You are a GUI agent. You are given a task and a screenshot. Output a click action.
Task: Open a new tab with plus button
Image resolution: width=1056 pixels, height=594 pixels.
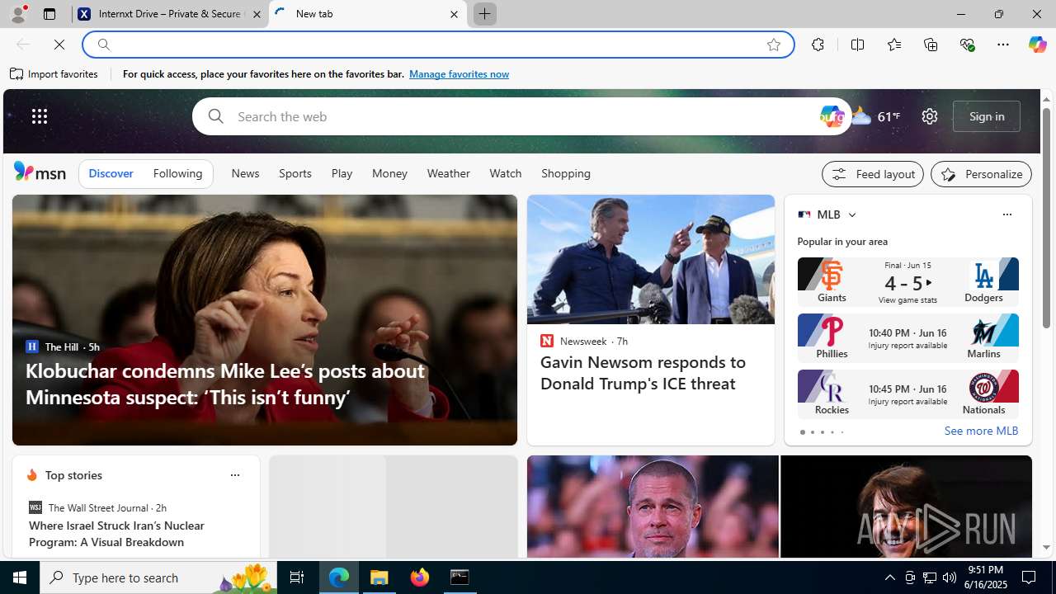(x=484, y=14)
